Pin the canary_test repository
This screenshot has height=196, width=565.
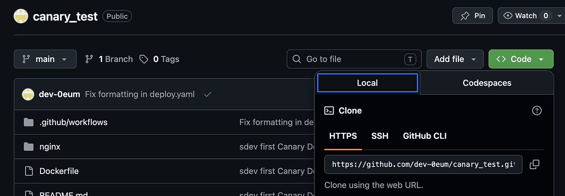[x=473, y=16]
